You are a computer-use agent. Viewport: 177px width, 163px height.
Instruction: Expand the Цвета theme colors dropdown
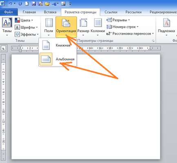click(24, 20)
